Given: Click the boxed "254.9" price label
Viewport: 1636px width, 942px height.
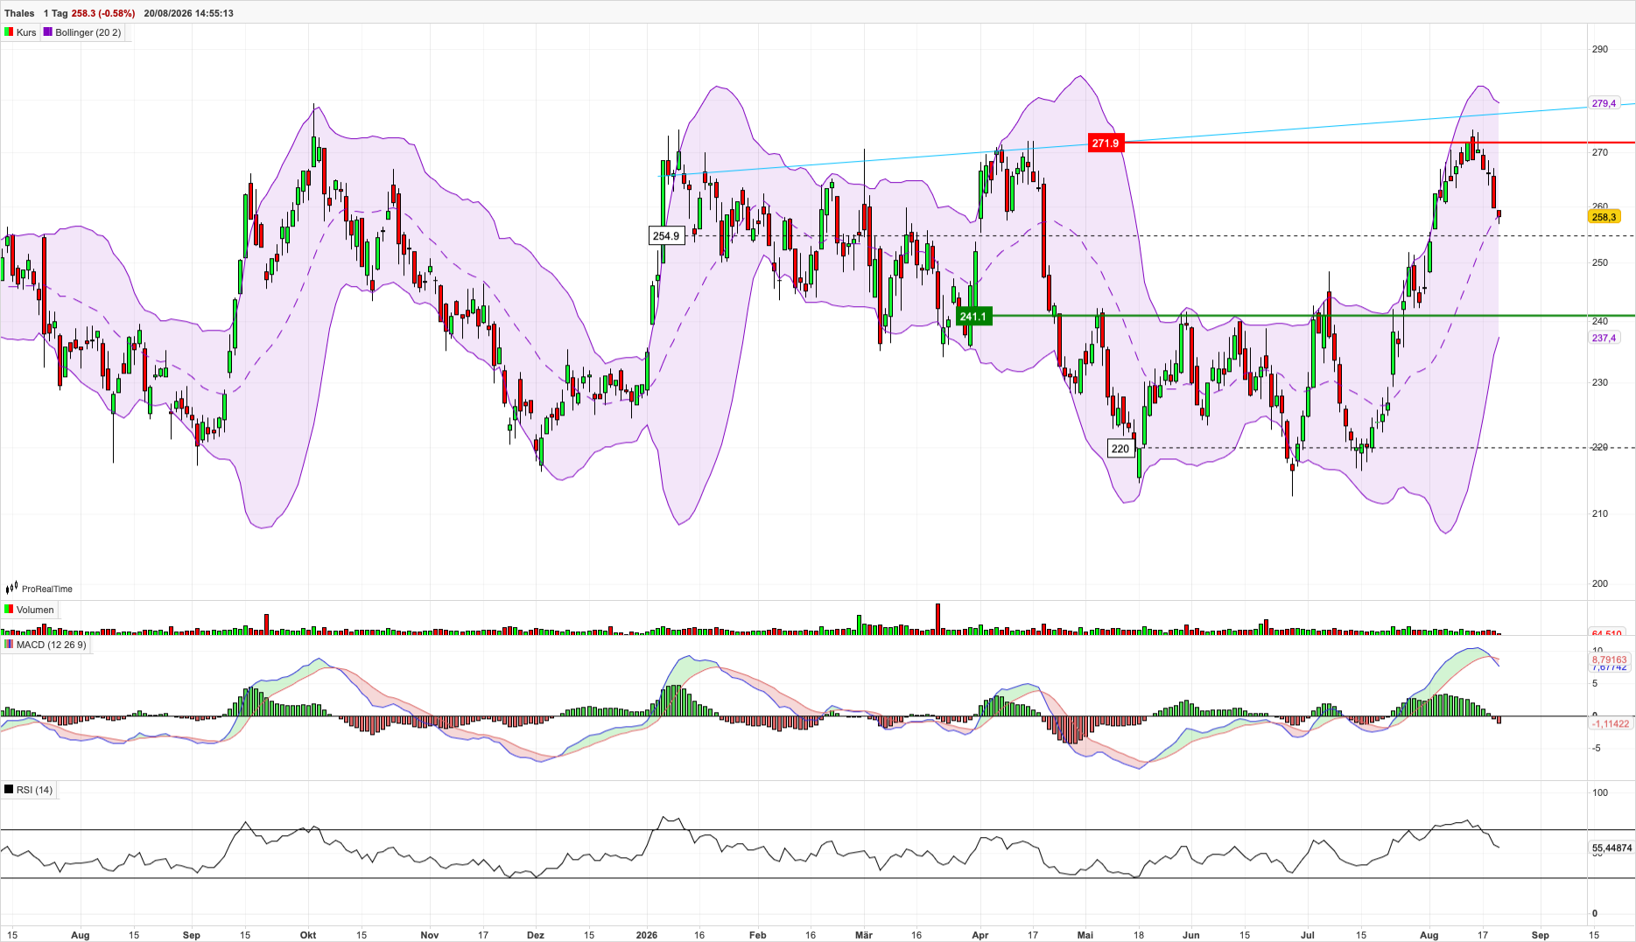Looking at the screenshot, I should (x=665, y=235).
